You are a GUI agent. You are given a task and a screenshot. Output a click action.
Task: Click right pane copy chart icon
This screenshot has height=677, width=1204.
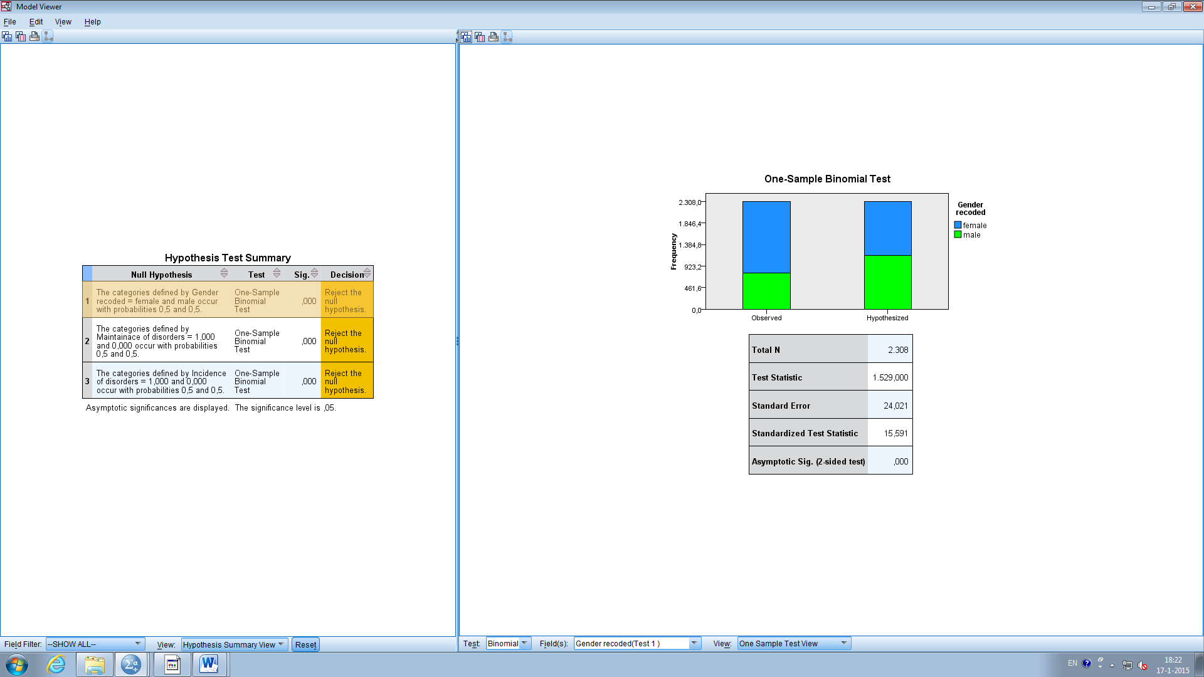466,37
